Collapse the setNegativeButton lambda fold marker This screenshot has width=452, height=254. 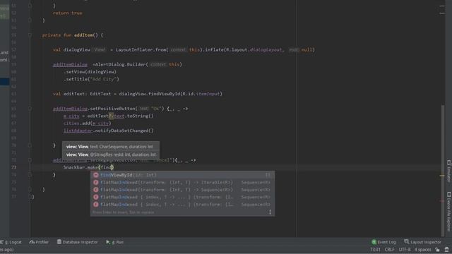click(x=30, y=160)
